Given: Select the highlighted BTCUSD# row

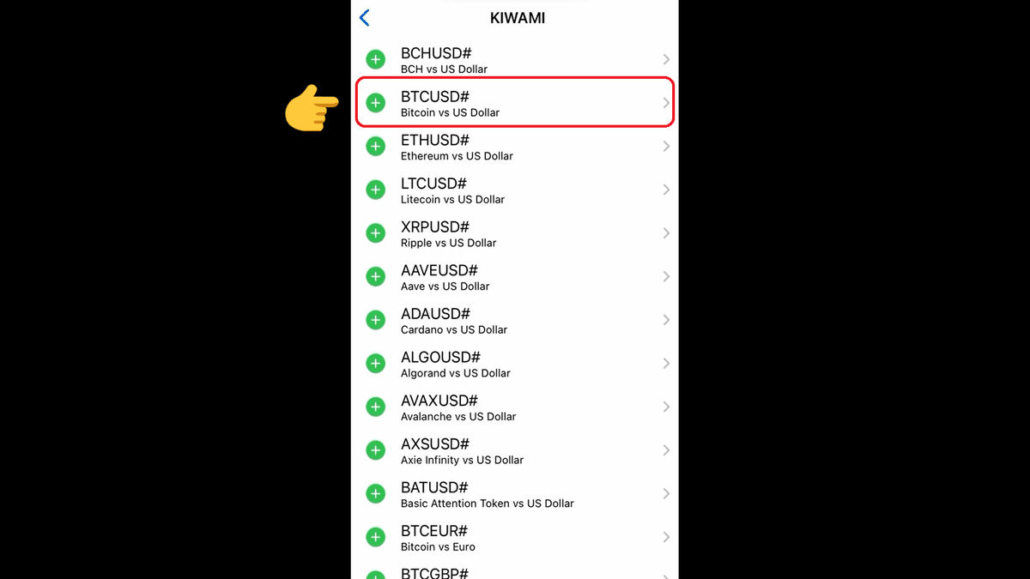Looking at the screenshot, I should 515,102.
